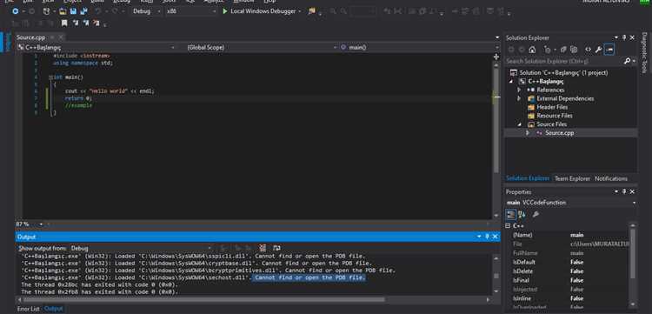The width and height of the screenshot is (652, 314).
Task: Open the main() member dropdown
Action: [x=420, y=48]
